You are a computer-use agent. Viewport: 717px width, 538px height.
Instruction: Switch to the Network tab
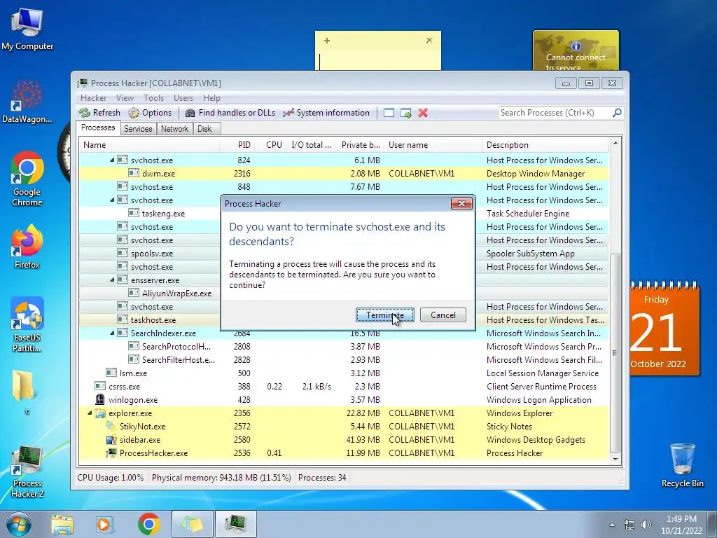pos(174,129)
